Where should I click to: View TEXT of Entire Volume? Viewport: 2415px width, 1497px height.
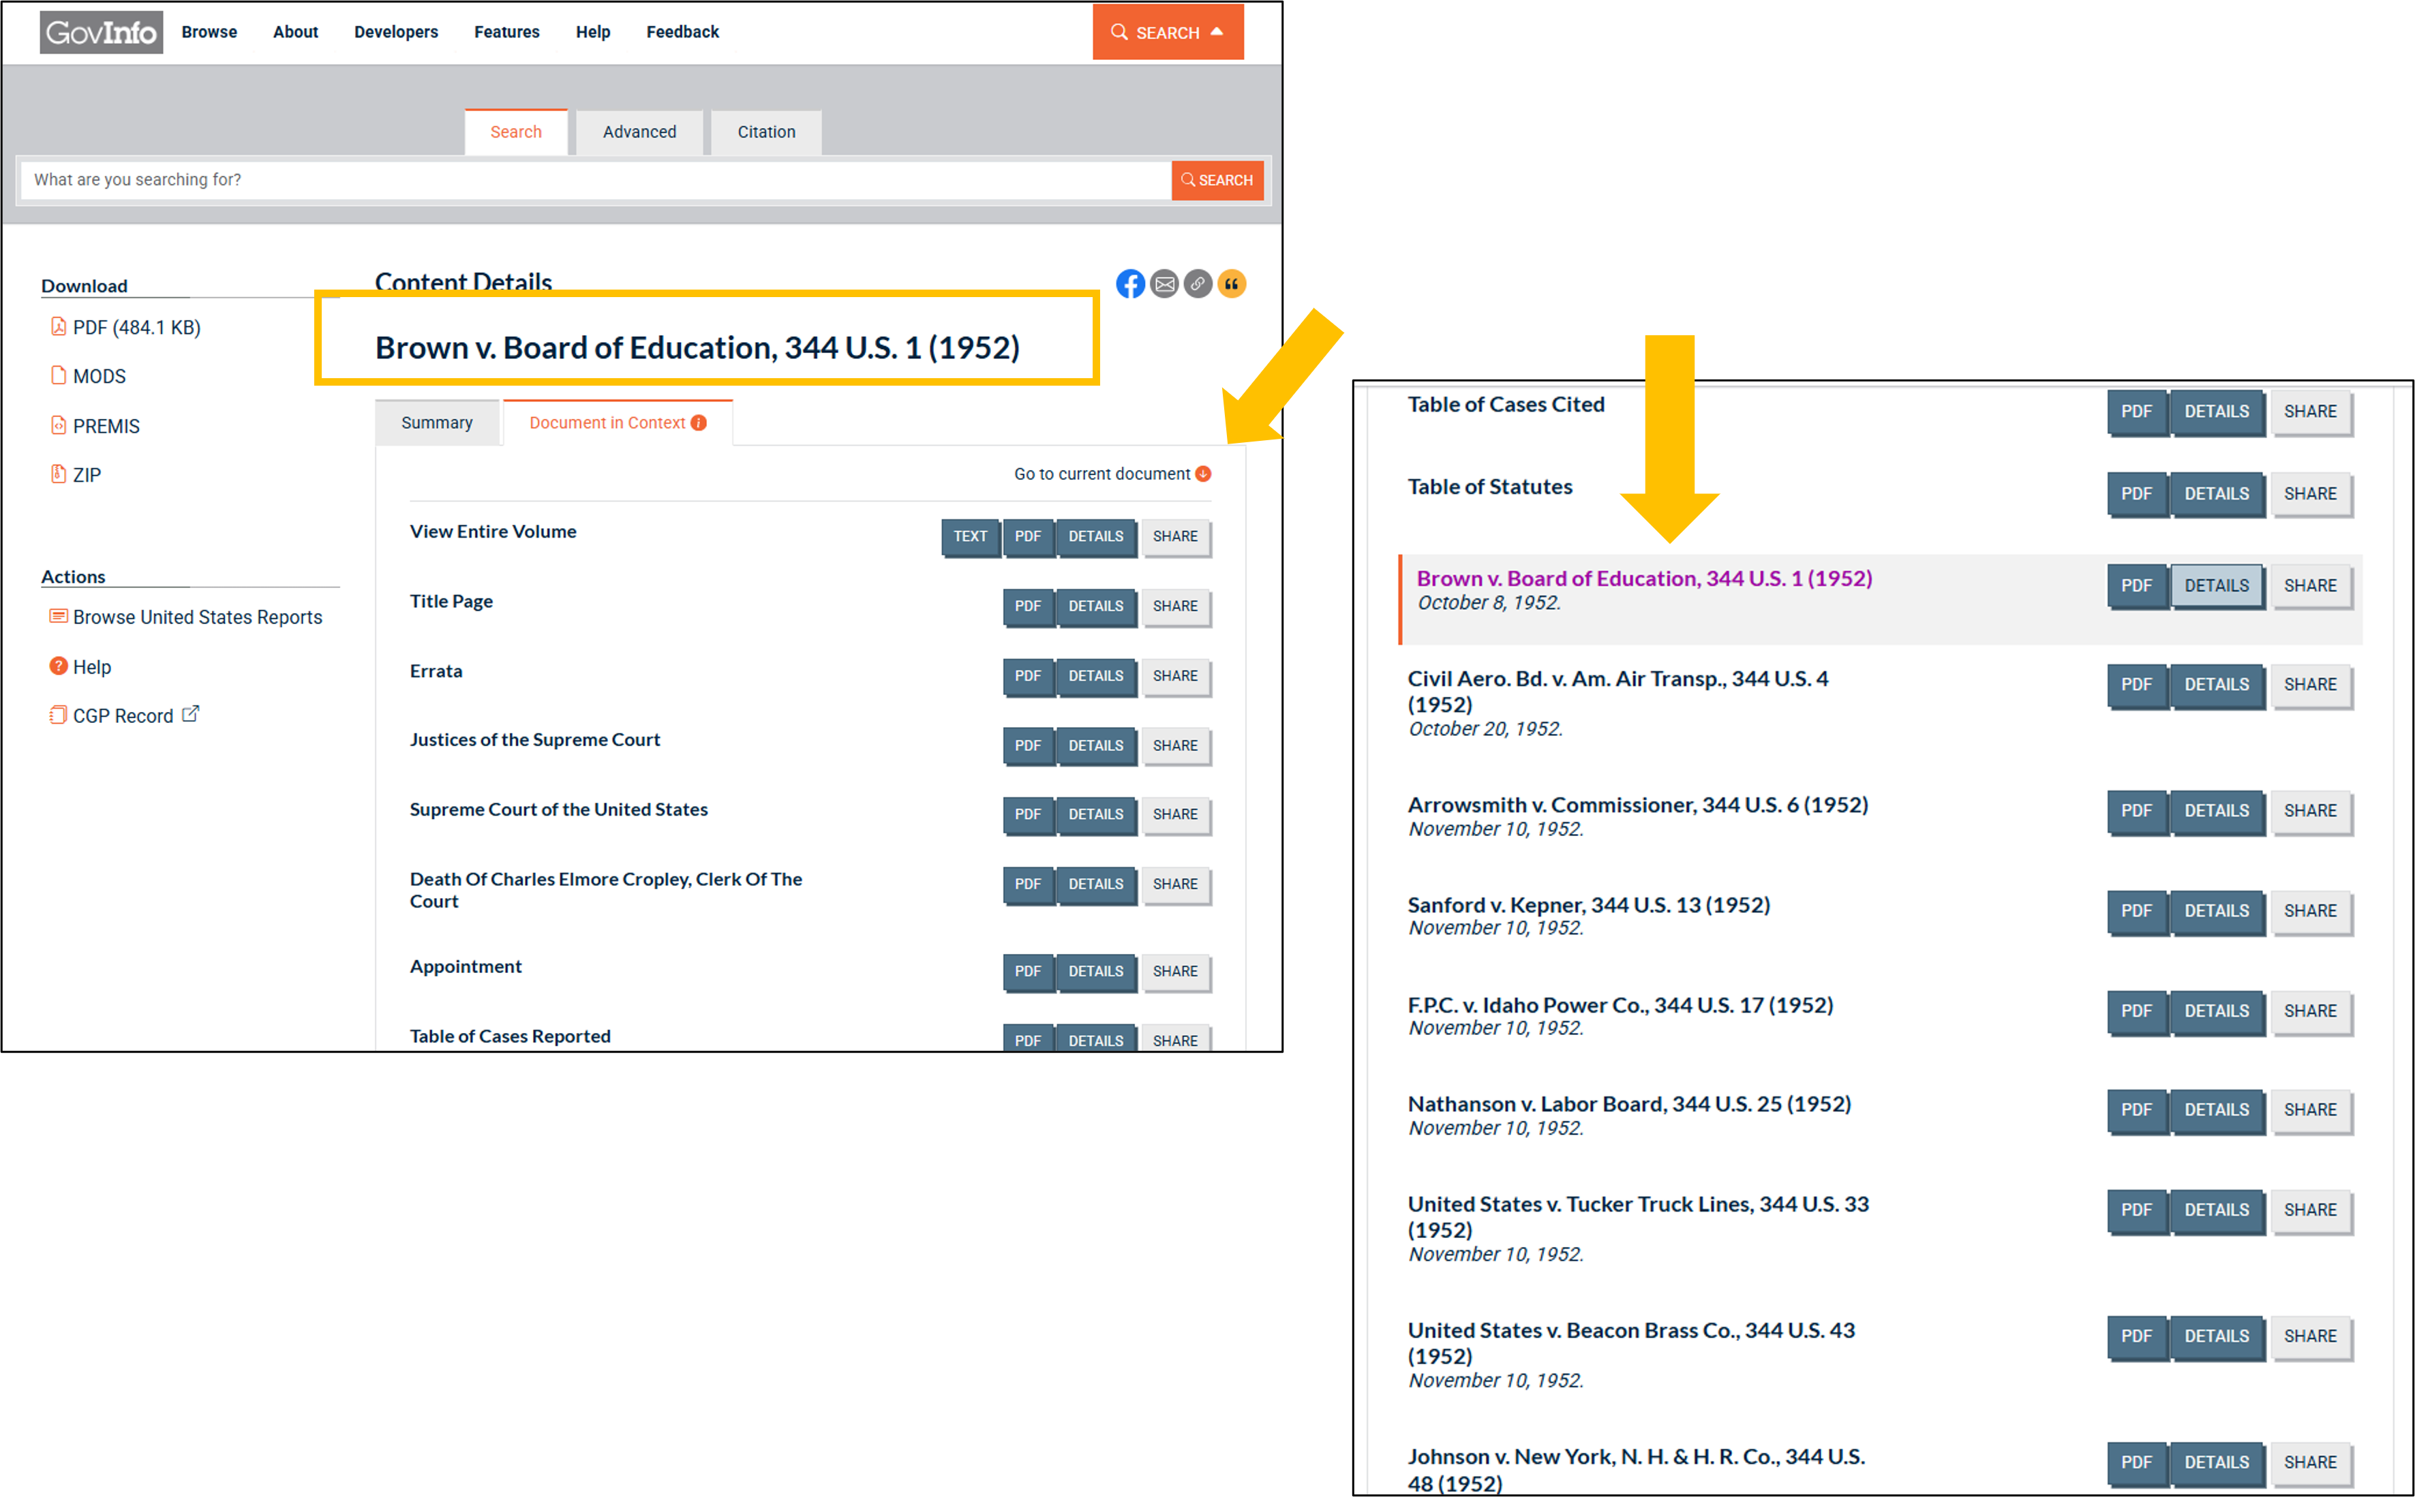[969, 537]
